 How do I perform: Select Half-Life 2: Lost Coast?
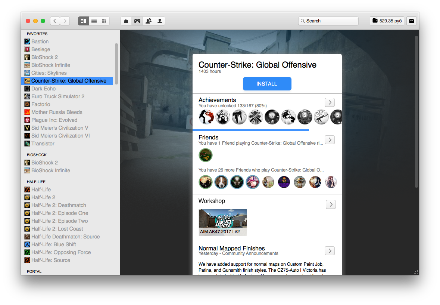tap(67, 229)
